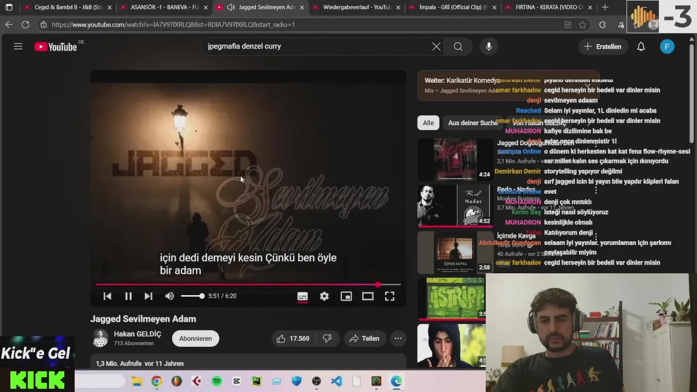Open the Redo Nadas 4:52 thumbnail

[455, 205]
